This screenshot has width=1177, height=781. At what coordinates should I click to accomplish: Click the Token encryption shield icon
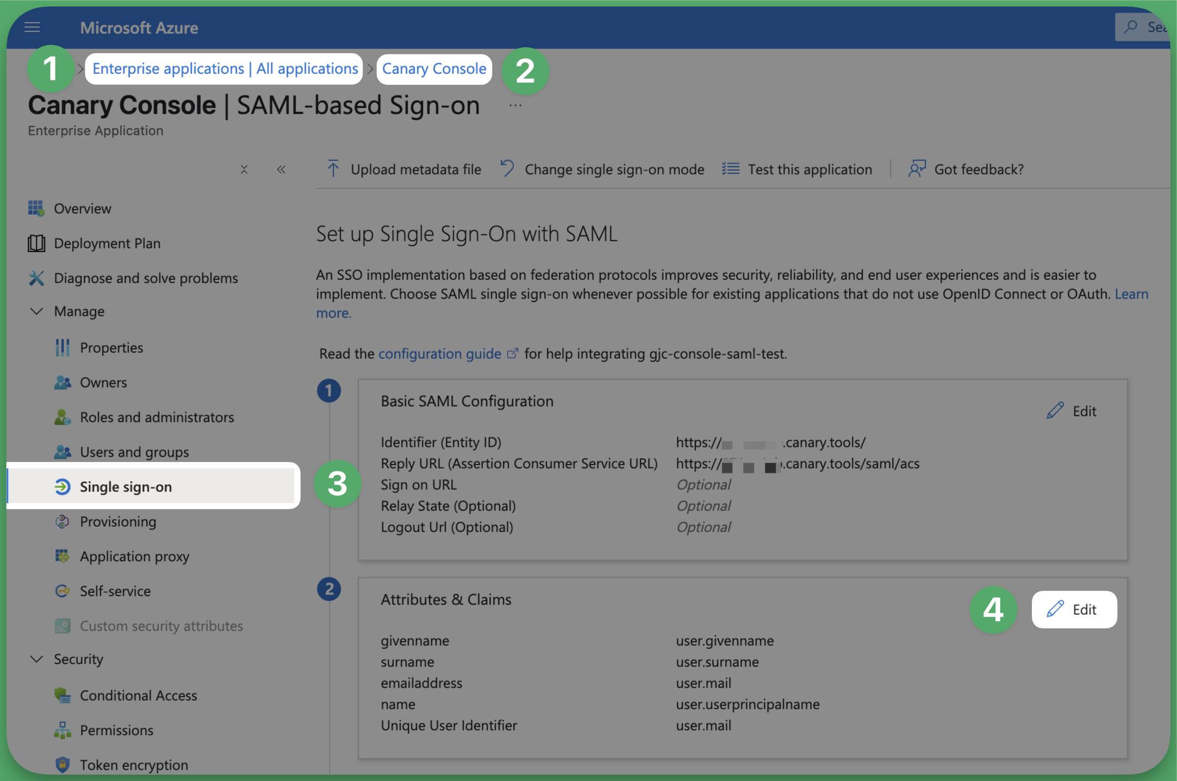[x=63, y=765]
